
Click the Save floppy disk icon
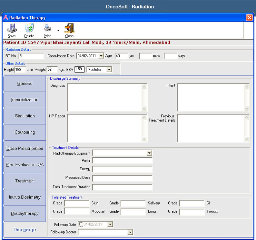point(12,28)
